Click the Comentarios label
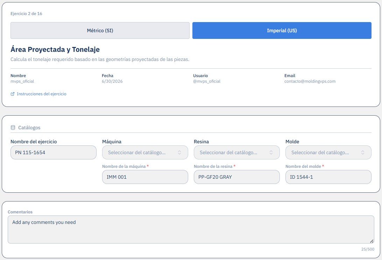The width and height of the screenshot is (382, 260). (x=20, y=212)
